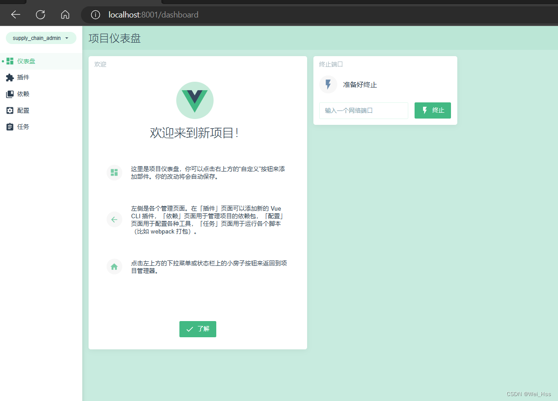This screenshot has height=401, width=558.
Task: Click the 终止端口 widget title
Action: [x=331, y=64]
